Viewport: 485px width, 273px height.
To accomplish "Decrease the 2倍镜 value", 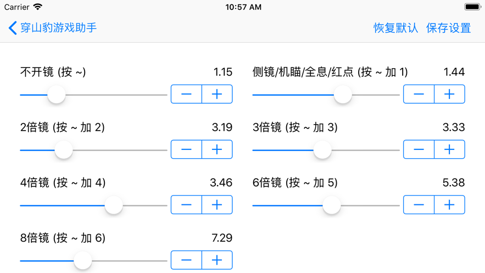I will pos(186,149).
